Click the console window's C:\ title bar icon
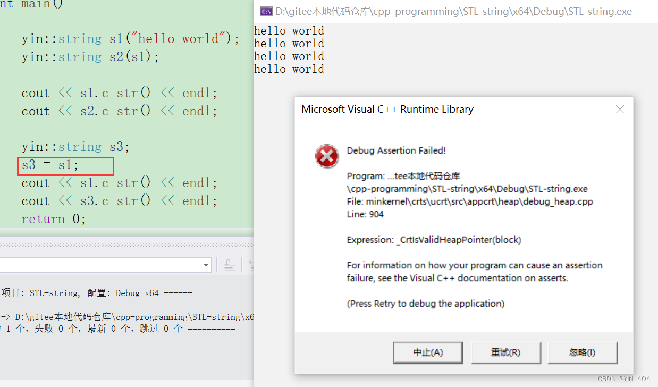The image size is (658, 387). (266, 11)
